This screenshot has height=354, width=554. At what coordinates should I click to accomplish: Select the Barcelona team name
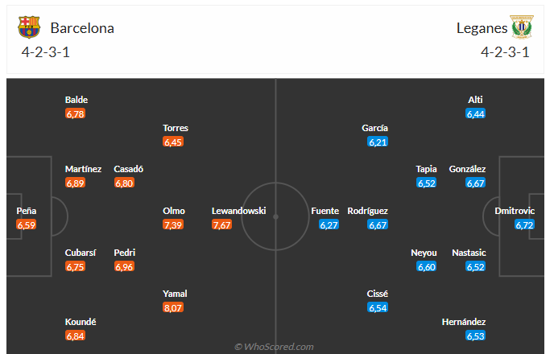coord(82,28)
